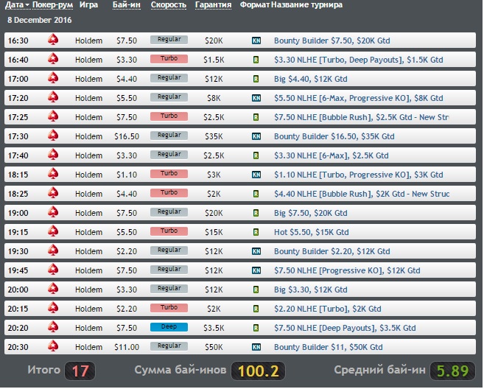Sort table by Бай-ин column

click(126, 5)
